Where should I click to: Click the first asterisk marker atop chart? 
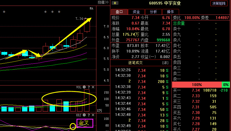tap(4, 12)
